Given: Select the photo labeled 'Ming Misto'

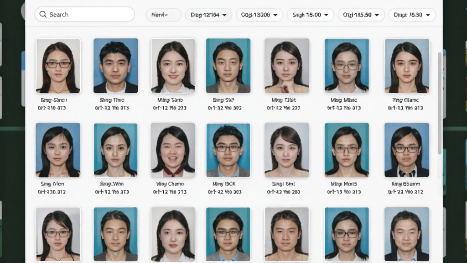Looking at the screenshot, I should pyautogui.click(x=347, y=66).
